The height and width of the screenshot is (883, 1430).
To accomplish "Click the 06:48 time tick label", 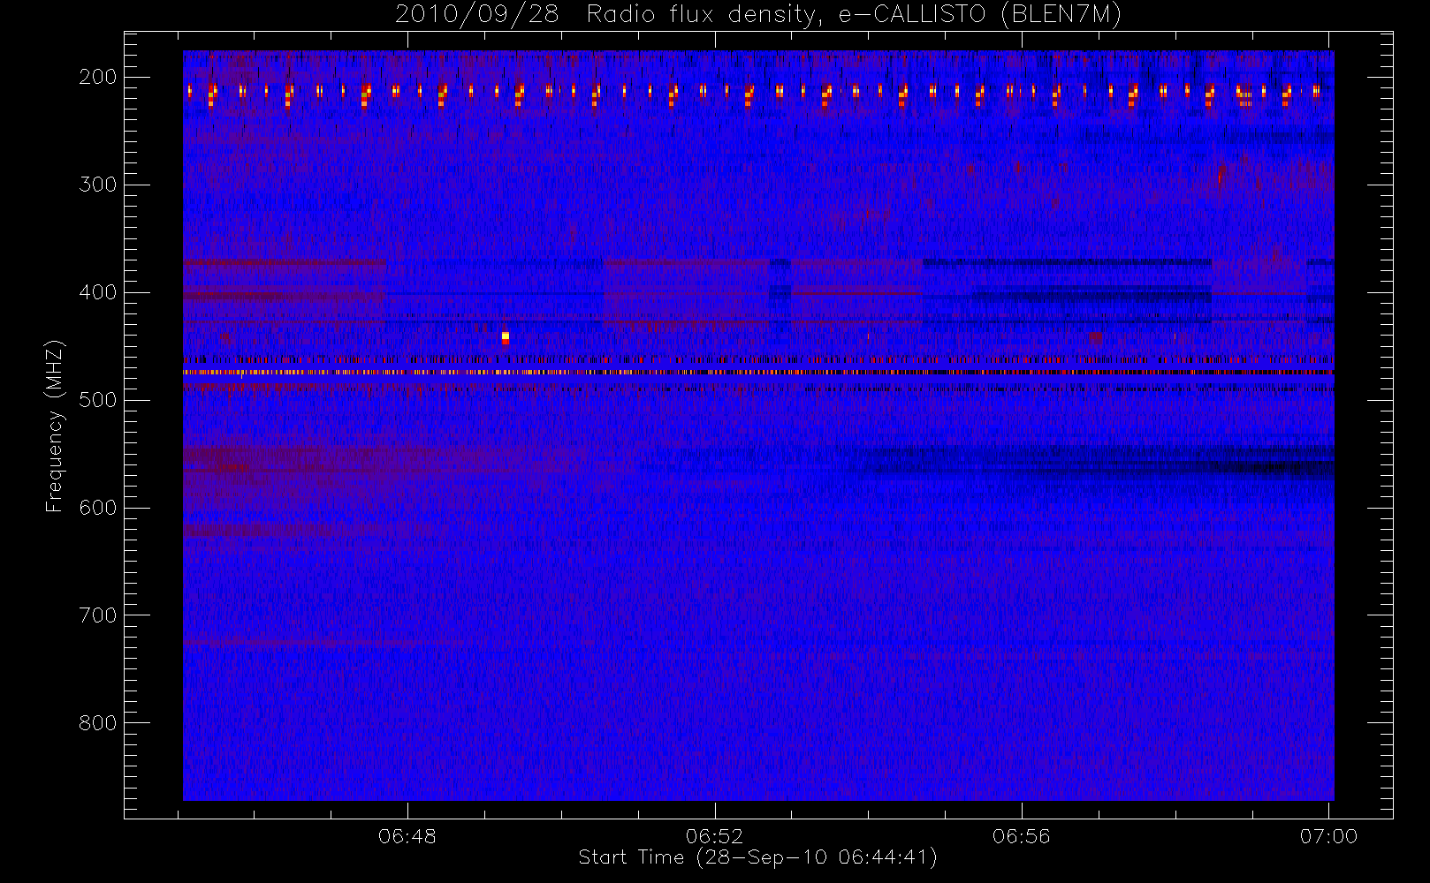I will [407, 836].
